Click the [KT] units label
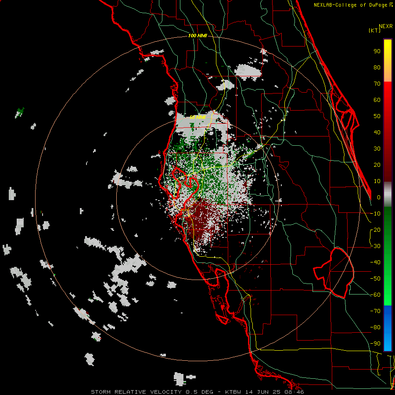 pos(374,30)
